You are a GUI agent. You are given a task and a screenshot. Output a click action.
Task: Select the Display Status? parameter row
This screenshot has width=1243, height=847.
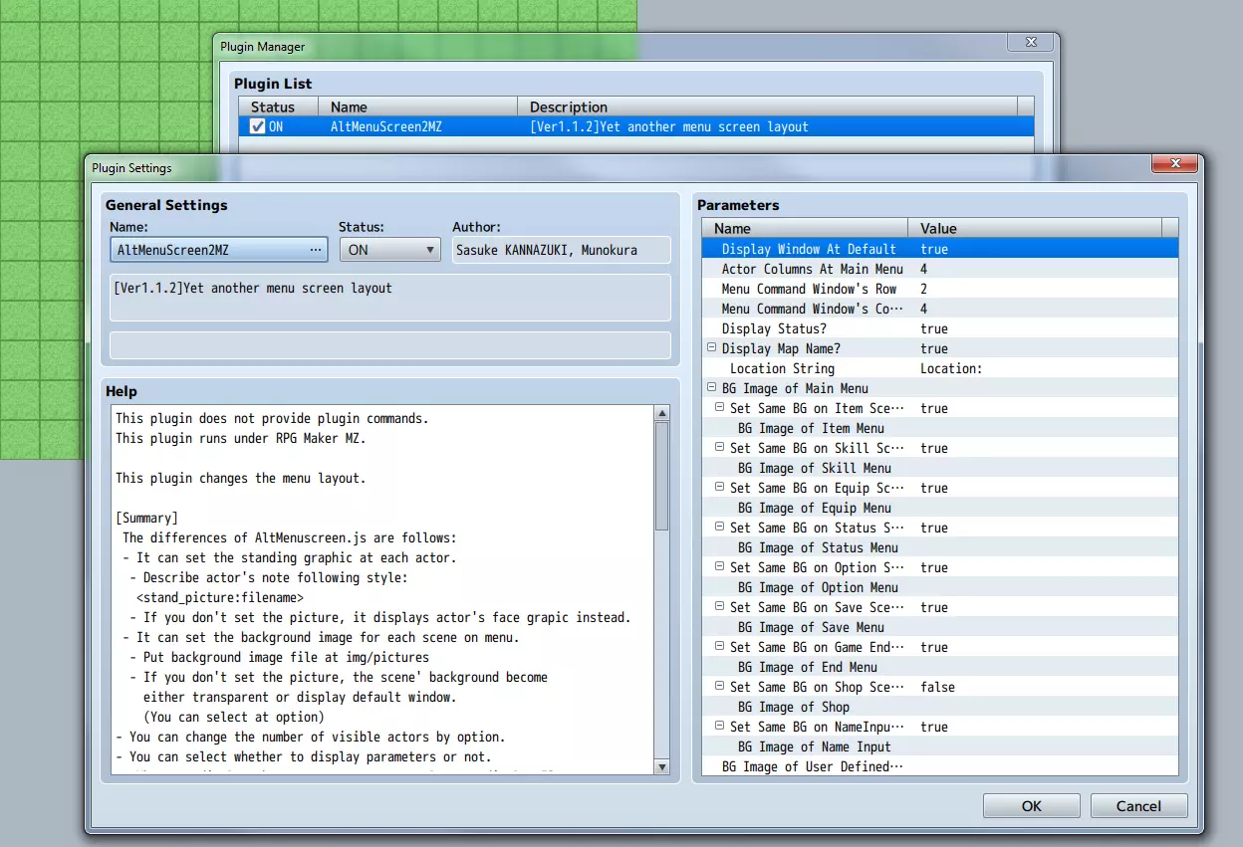(774, 328)
